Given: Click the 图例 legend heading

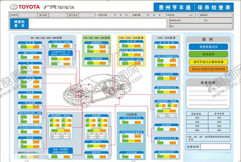Looking at the screenshot, I should (208, 39).
